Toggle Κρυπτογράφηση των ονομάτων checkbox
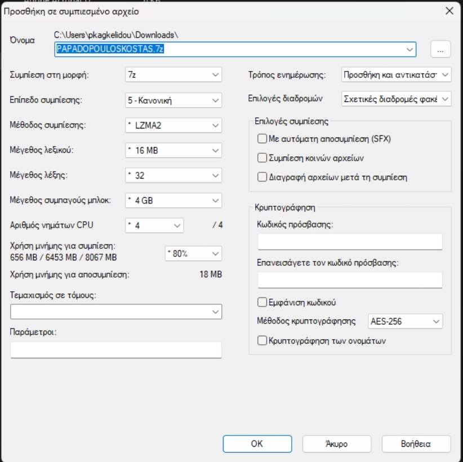This screenshot has height=462, width=463. point(262,341)
